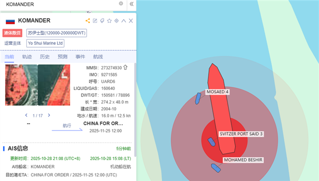This screenshot has width=319, height=181.
Task: Add KOMANDER to favorites with star
Action: (x=109, y=21)
